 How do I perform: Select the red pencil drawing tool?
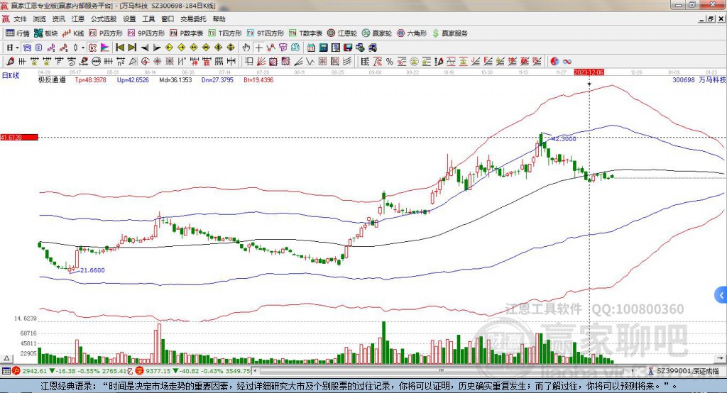coord(10,61)
